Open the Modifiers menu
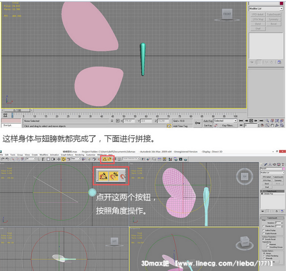286x271 pixels. (x=44, y=155)
